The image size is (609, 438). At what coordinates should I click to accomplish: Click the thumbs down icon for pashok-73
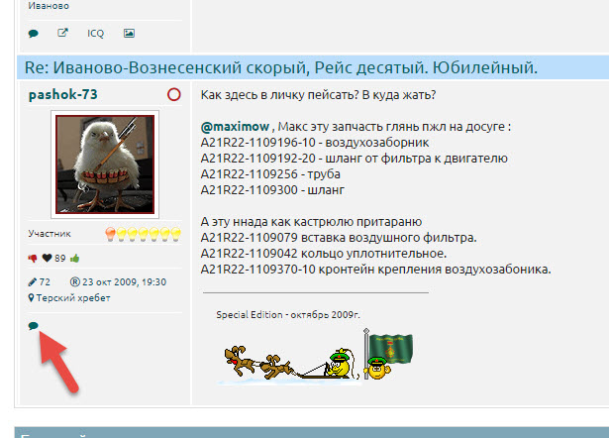(33, 258)
